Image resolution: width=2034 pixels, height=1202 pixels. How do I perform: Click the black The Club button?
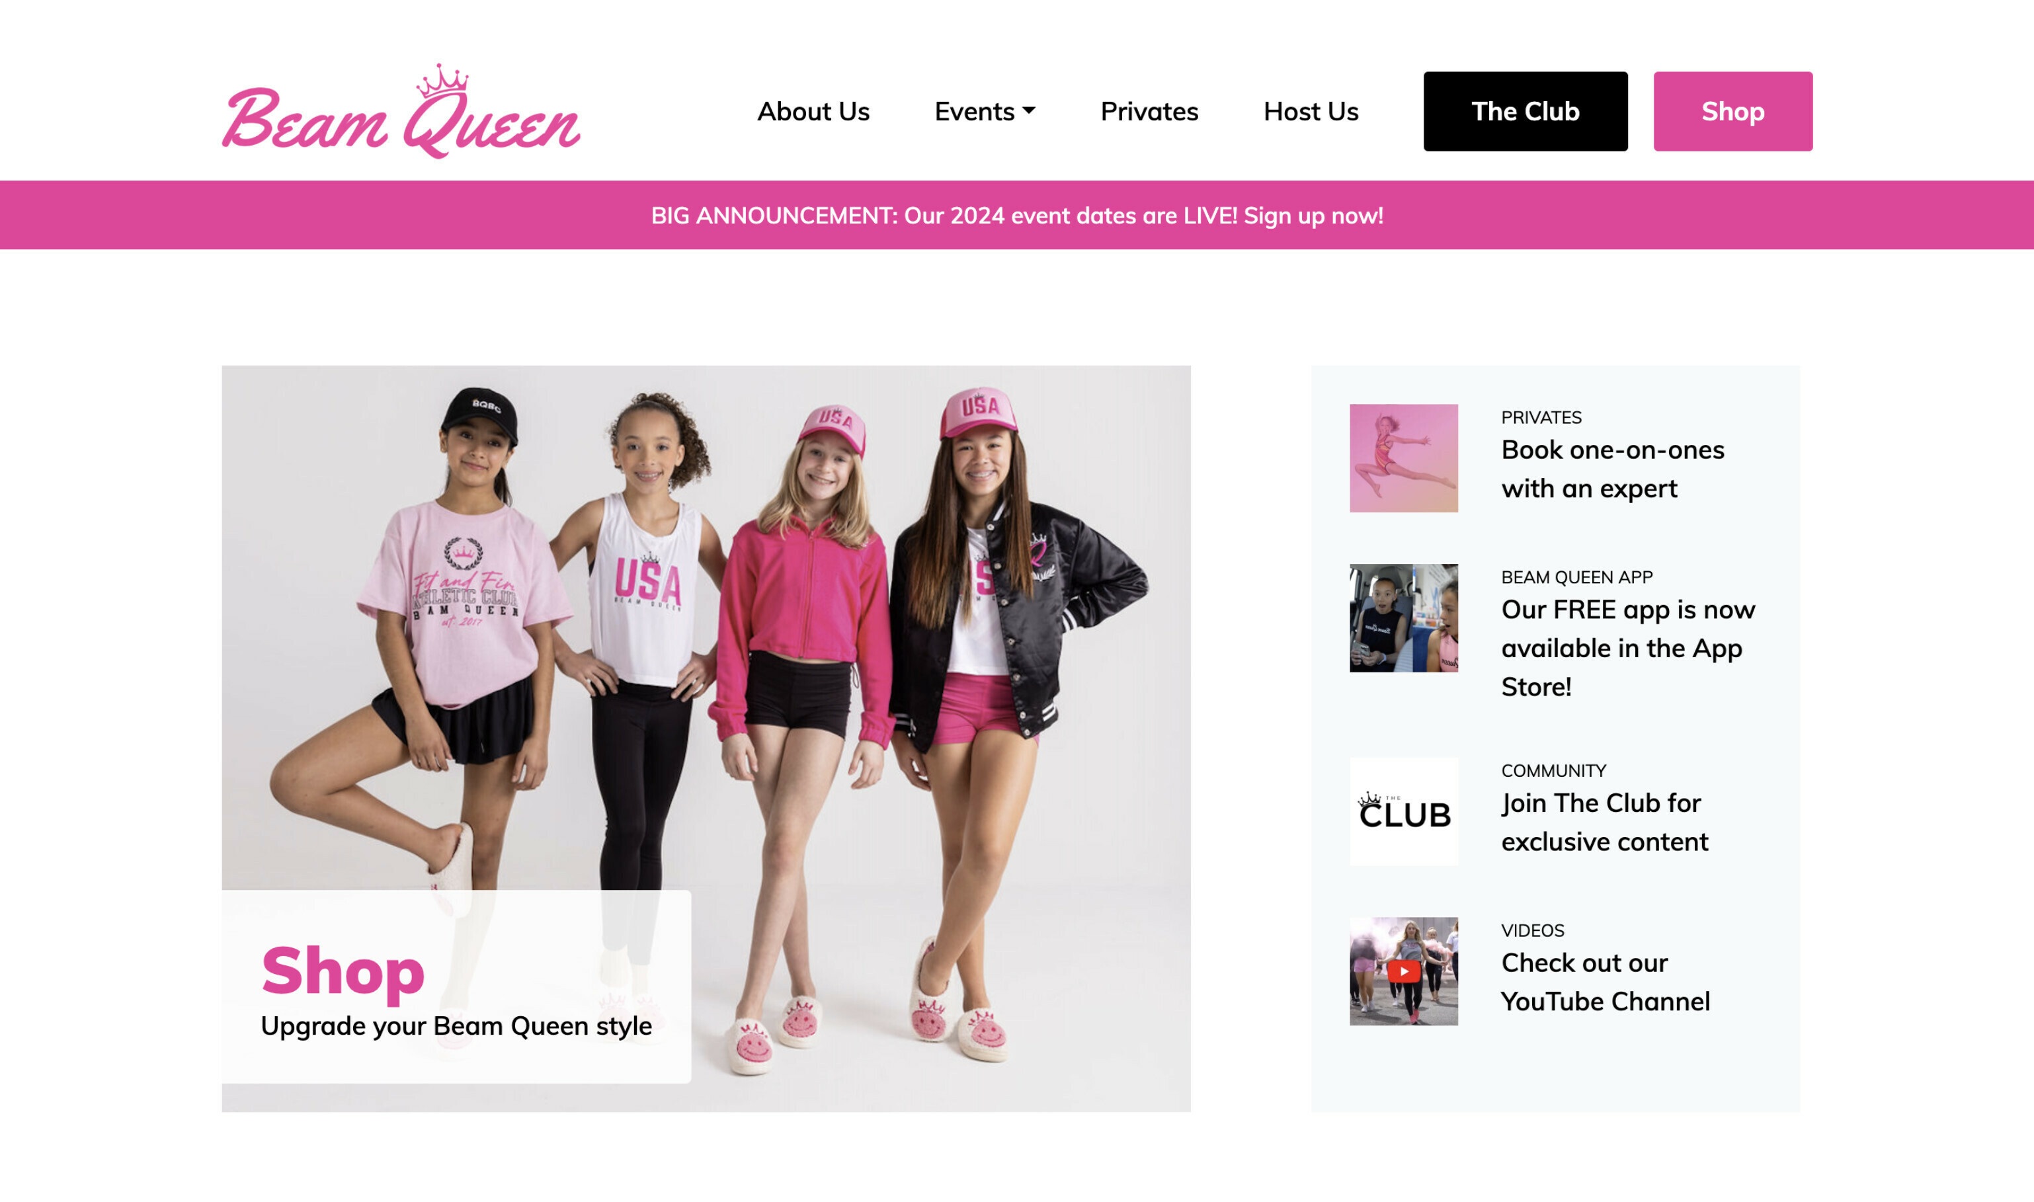pyautogui.click(x=1525, y=111)
